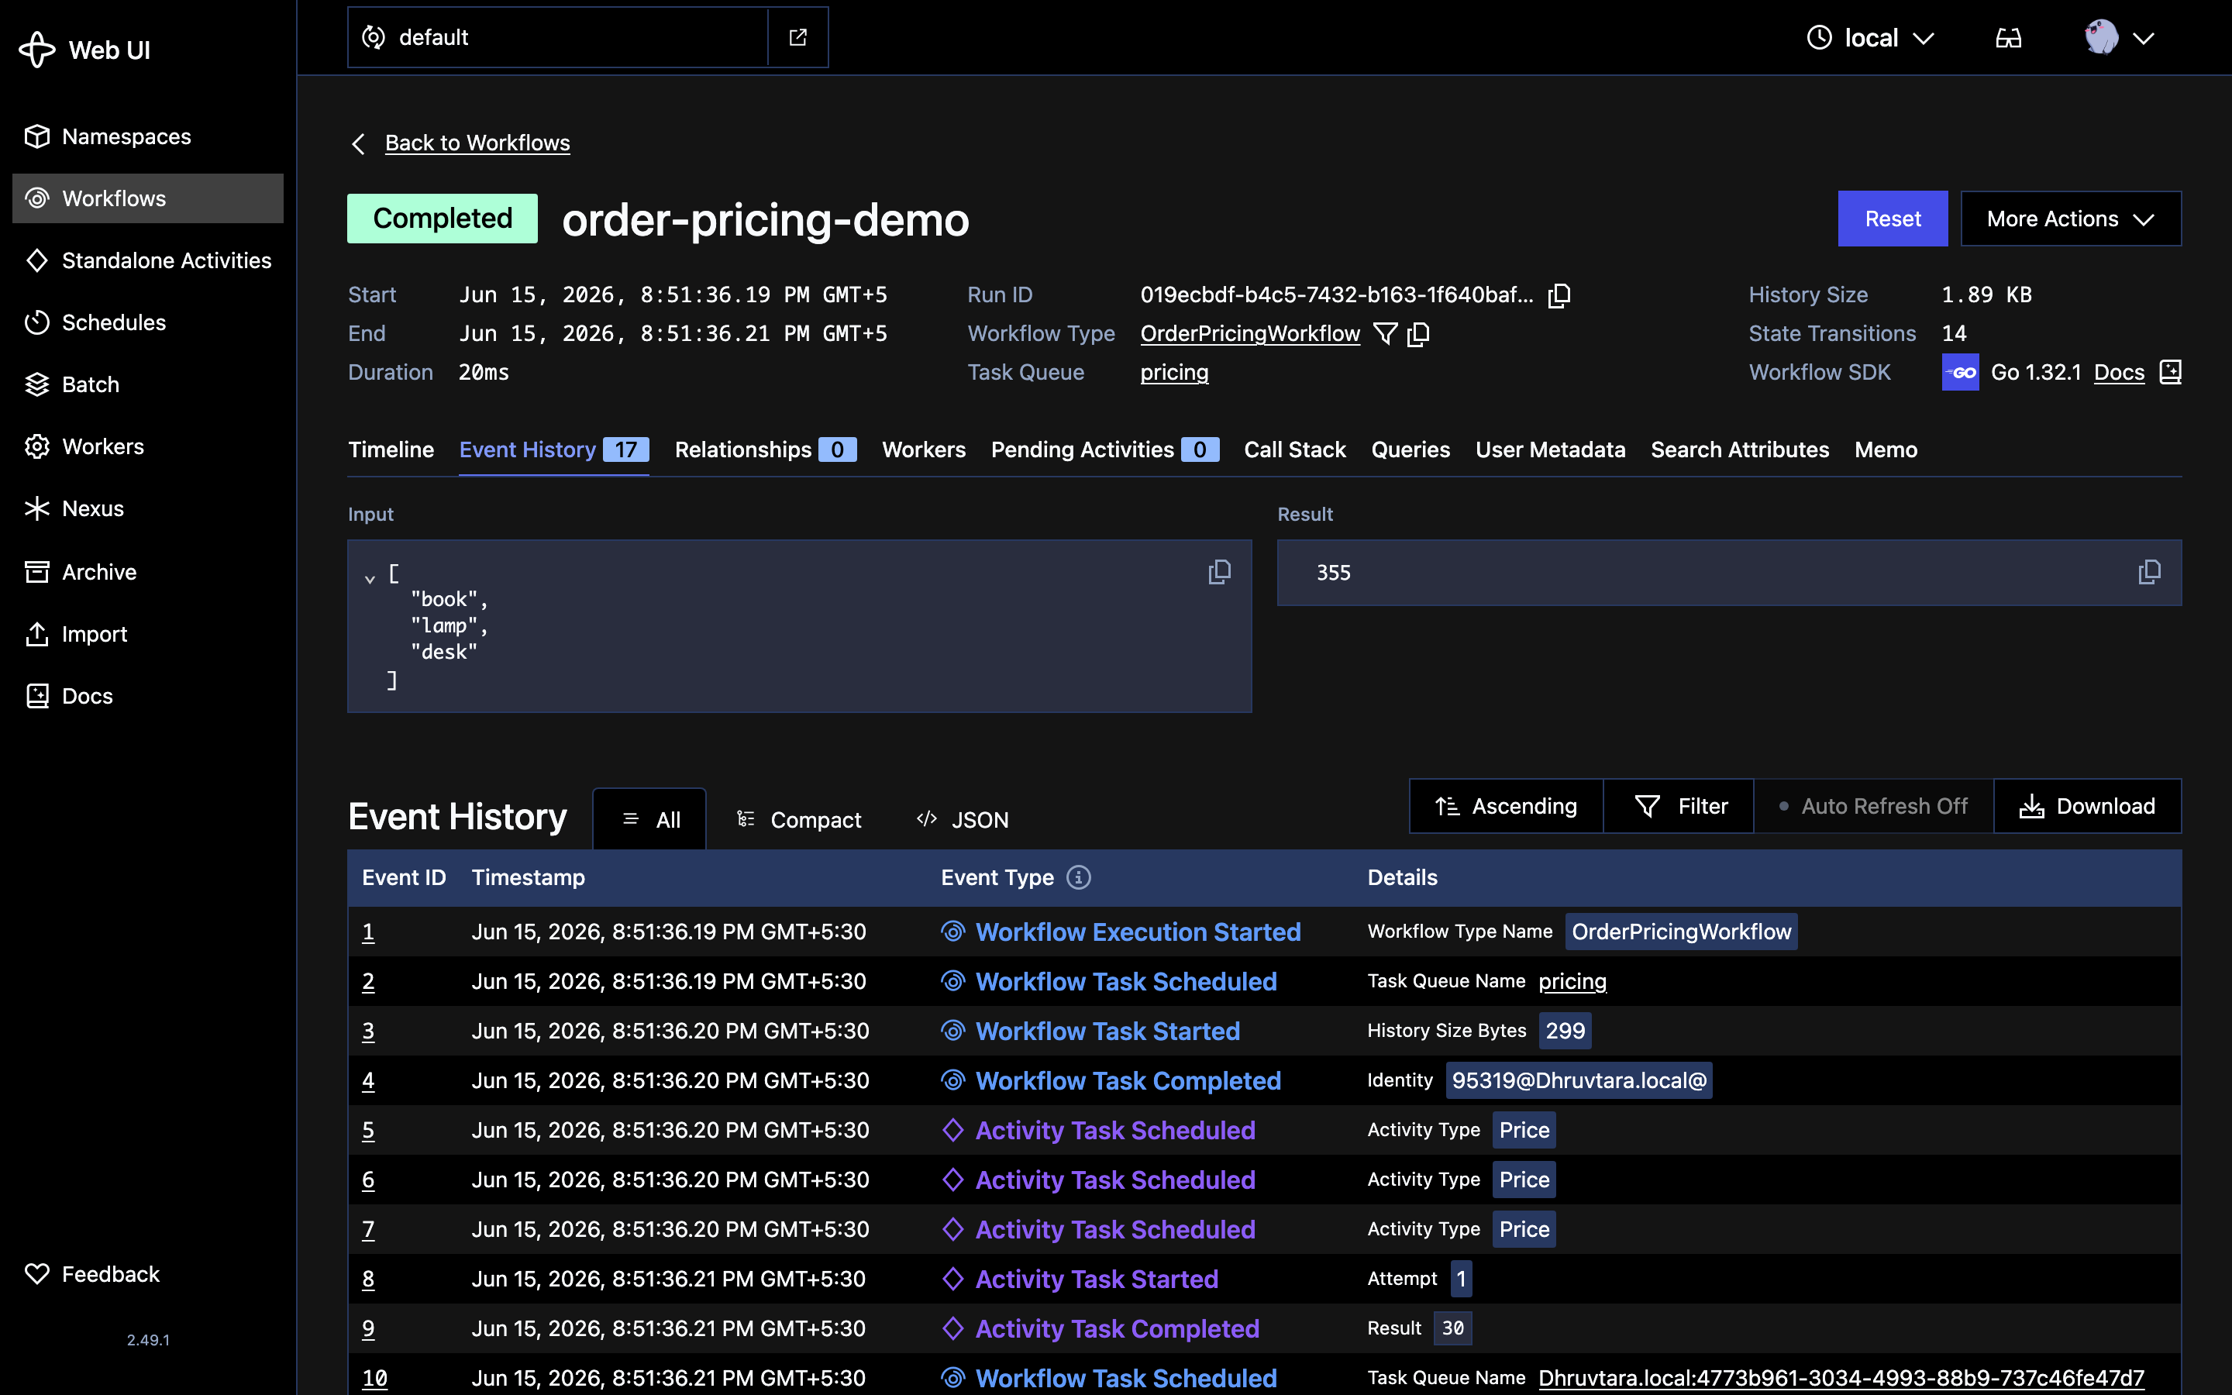
Task: Switch the event view to All
Action: 650,819
